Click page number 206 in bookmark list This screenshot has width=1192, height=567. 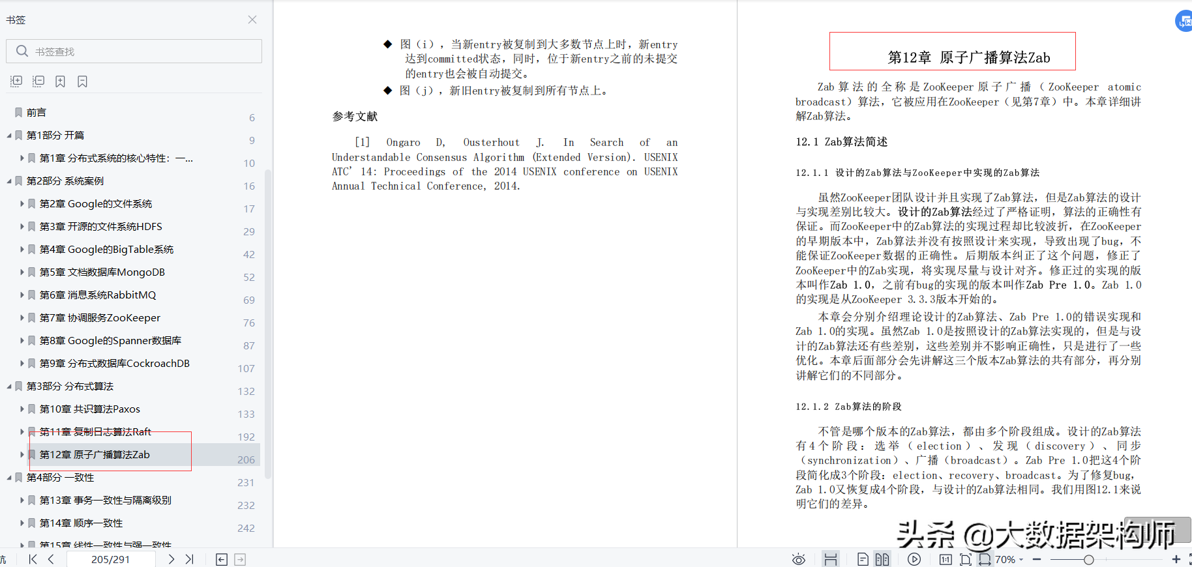[x=246, y=459]
